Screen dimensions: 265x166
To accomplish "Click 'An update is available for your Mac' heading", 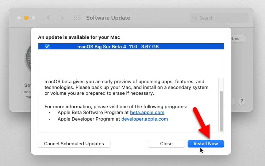I will click(79, 37).
